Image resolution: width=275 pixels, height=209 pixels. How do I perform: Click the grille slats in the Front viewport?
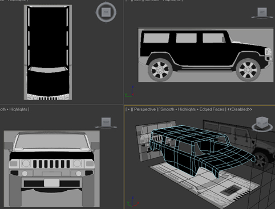[x=51, y=164]
